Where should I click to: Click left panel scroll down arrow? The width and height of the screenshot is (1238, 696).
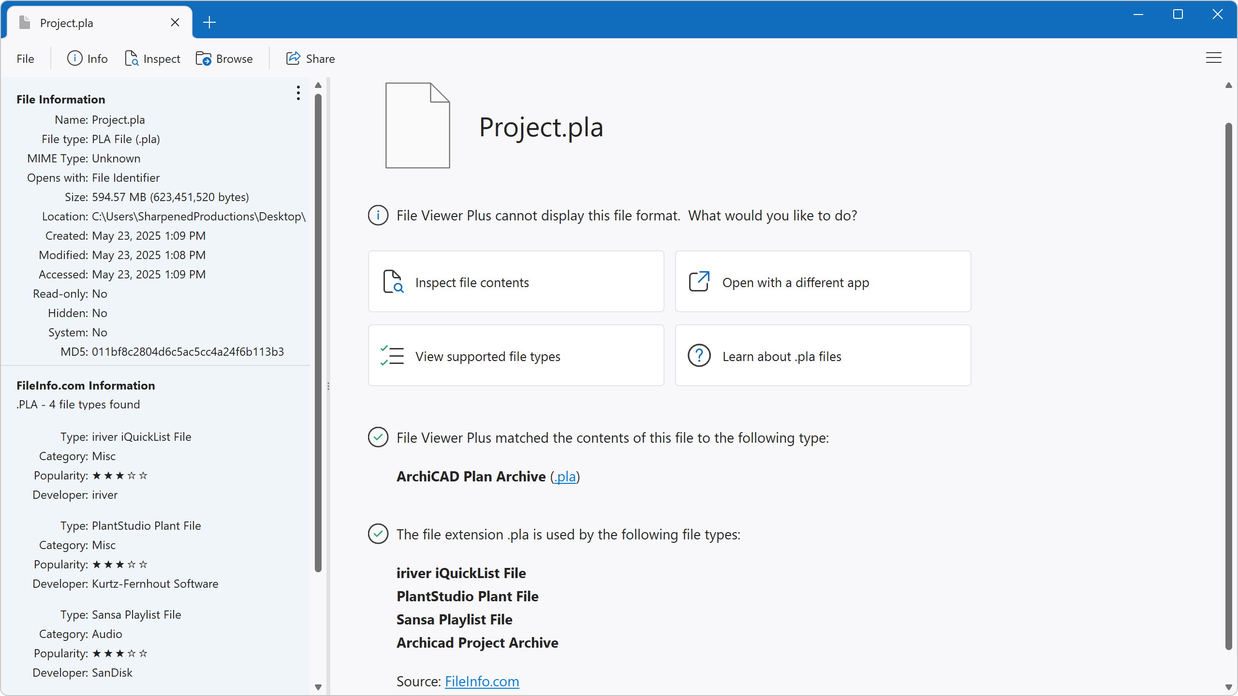[318, 687]
